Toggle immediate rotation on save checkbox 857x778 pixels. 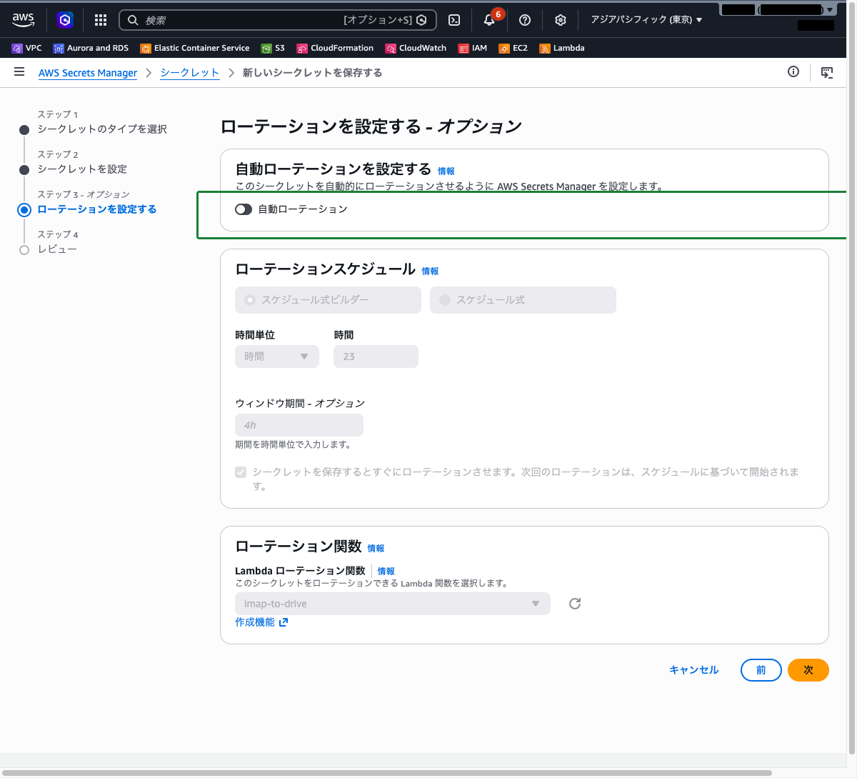pyautogui.click(x=241, y=472)
